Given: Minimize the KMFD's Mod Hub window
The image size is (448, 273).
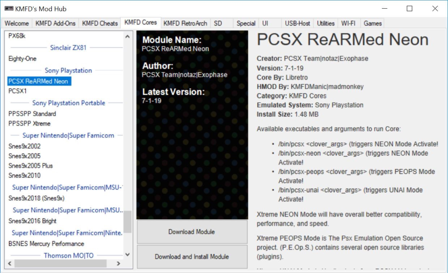Looking at the screenshot, I should tap(385, 9).
